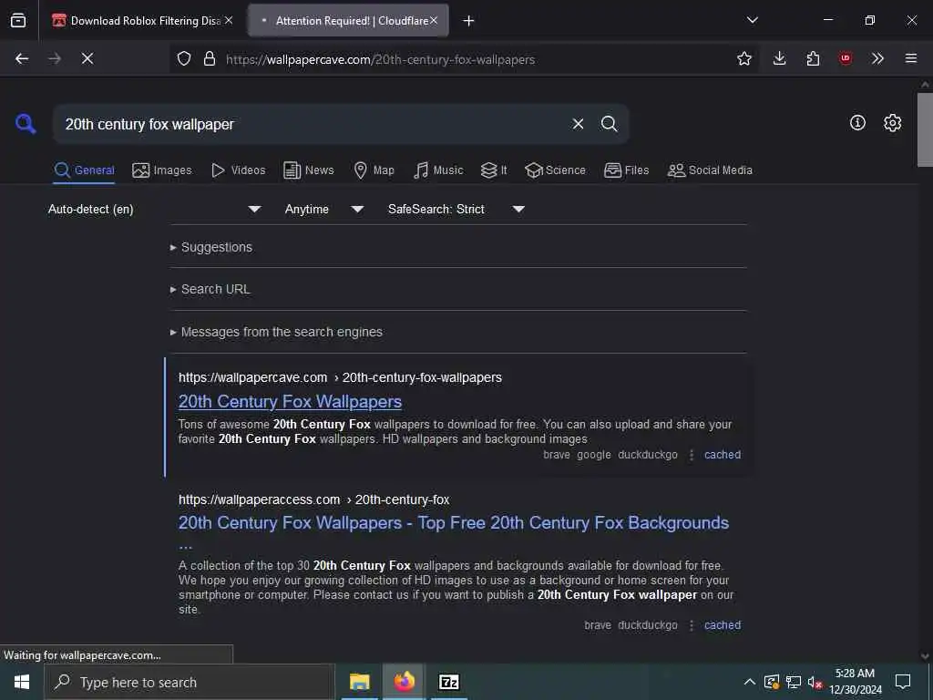
Task: Click the taskbar clock showing 5:28 AM
Action: click(855, 682)
